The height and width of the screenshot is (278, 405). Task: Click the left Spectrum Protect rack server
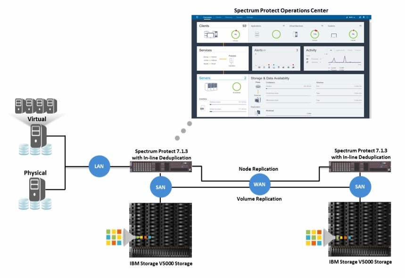coord(161,167)
